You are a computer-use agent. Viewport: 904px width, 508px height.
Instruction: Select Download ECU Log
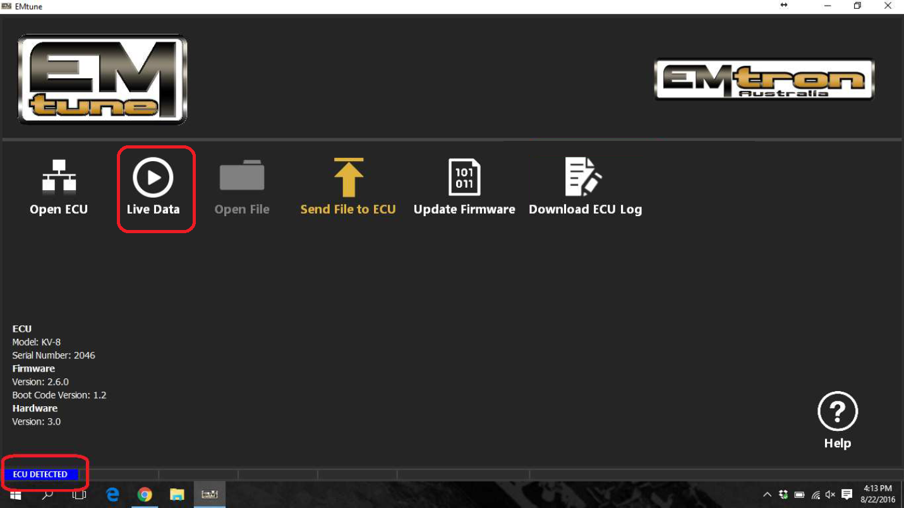pyautogui.click(x=585, y=186)
